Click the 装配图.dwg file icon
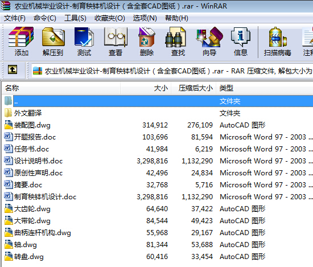The width and height of the screenshot is (313, 267). tap(9, 125)
